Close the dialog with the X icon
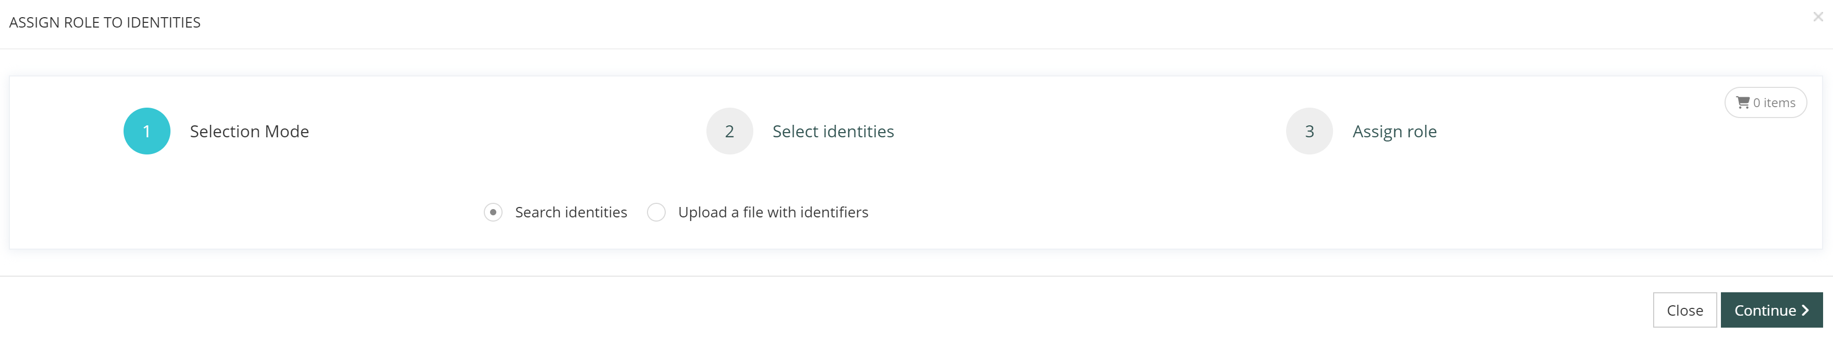This screenshot has width=1833, height=337. click(x=1817, y=17)
